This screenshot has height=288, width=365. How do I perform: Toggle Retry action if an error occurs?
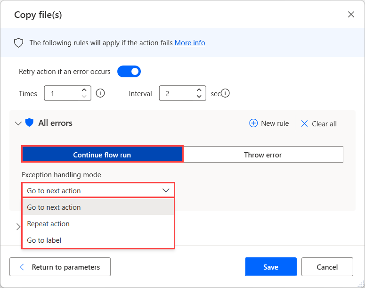tap(129, 72)
